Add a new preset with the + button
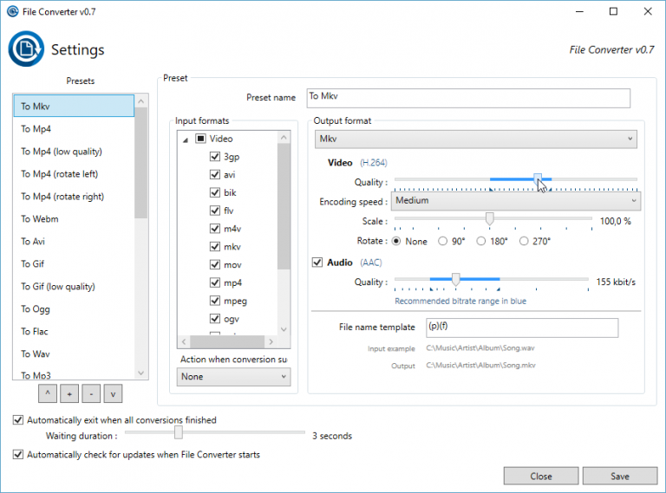The image size is (666, 493). coord(69,393)
